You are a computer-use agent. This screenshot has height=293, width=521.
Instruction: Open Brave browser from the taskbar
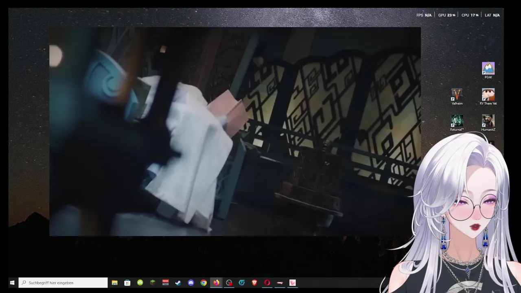coord(254,282)
